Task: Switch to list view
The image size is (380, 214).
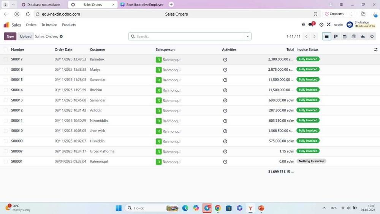Action: pos(327,36)
